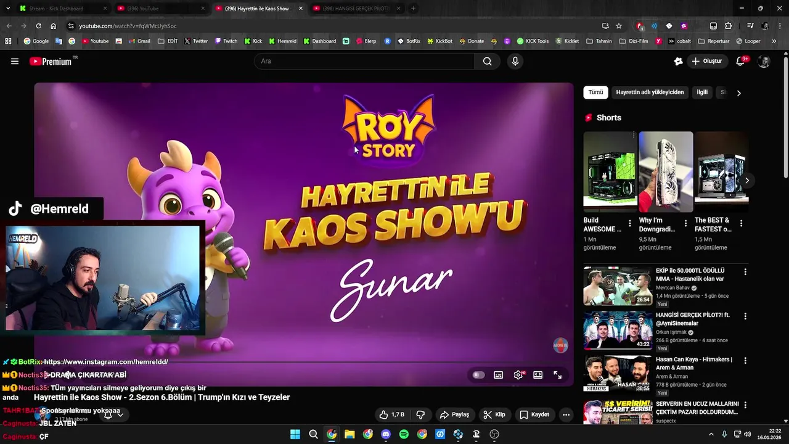Select the Tümü filter chip

click(595, 92)
